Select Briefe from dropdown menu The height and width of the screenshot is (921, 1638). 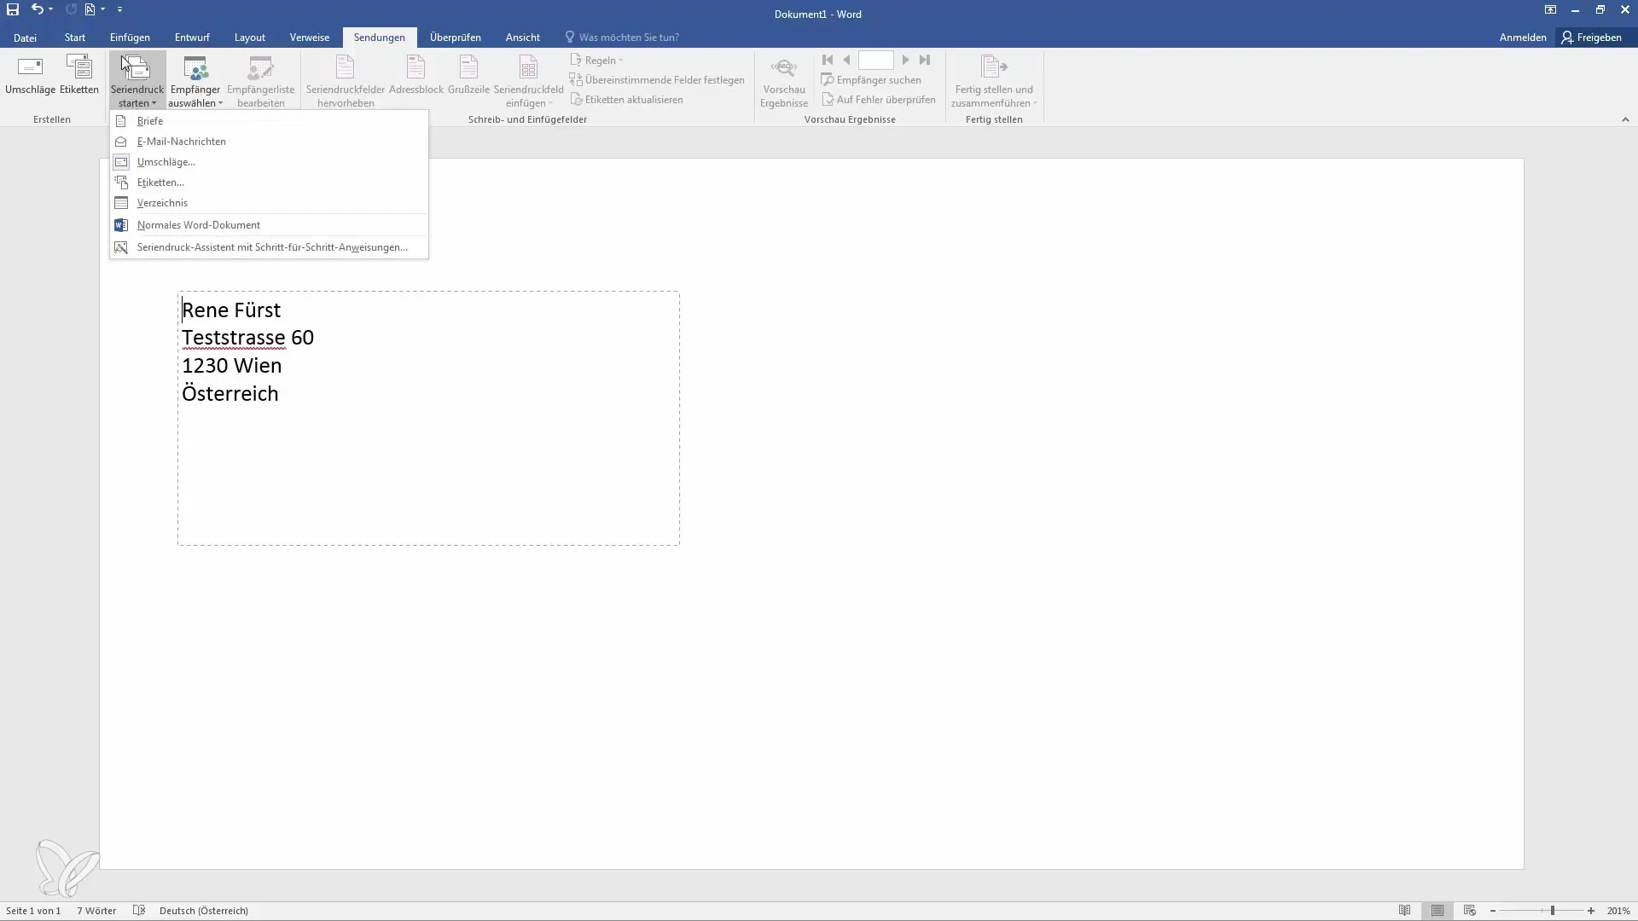(269, 121)
